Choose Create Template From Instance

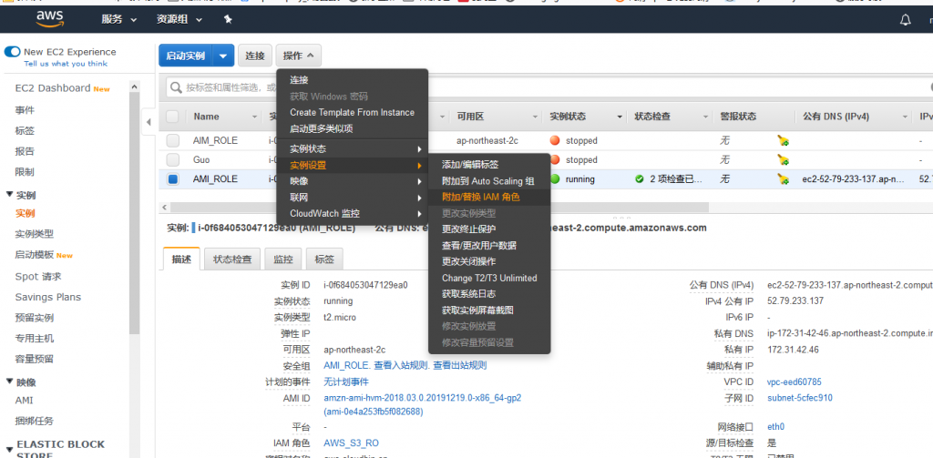click(x=352, y=112)
